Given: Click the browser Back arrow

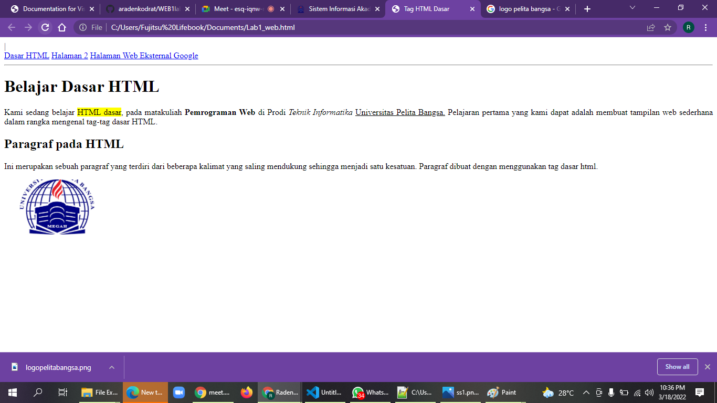Looking at the screenshot, I should [x=12, y=27].
